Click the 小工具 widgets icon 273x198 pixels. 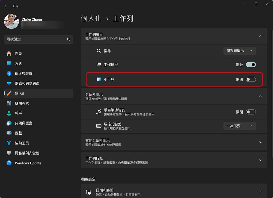pos(99,79)
